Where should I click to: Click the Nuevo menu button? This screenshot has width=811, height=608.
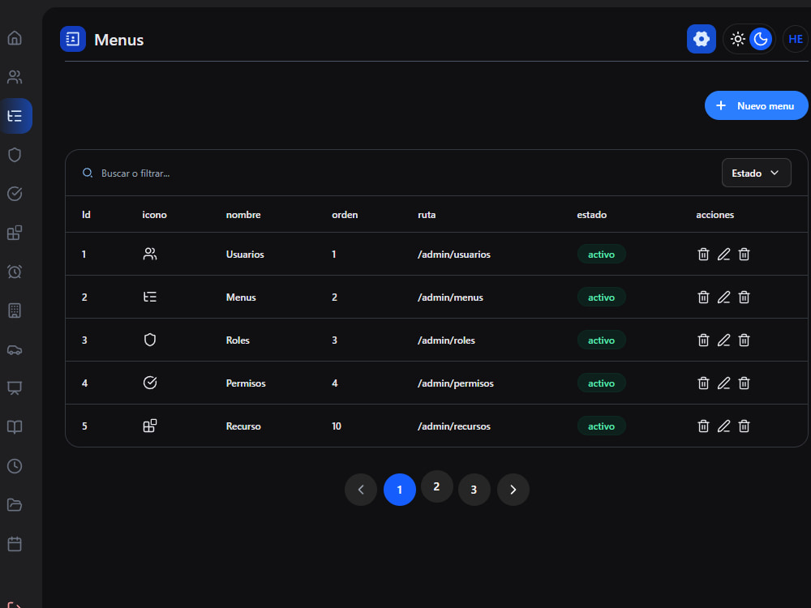pyautogui.click(x=756, y=105)
